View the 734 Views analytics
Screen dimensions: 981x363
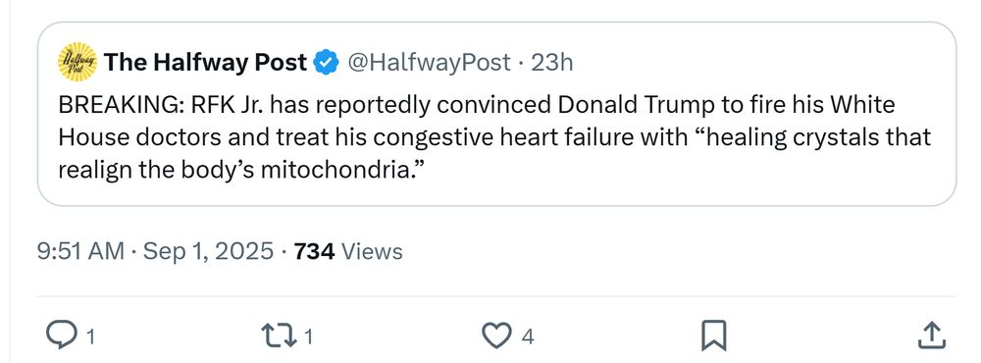pos(348,251)
